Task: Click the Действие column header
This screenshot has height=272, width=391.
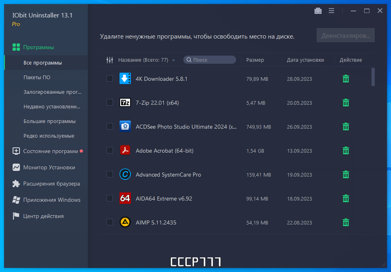Action: pyautogui.click(x=351, y=60)
